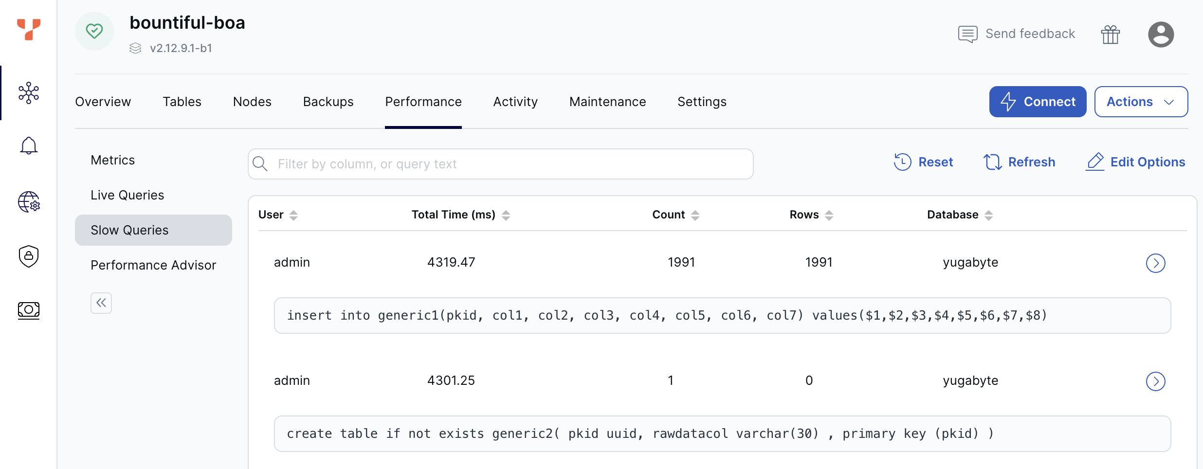This screenshot has width=1203, height=469.
Task: Open the billing icon in sidebar
Action: click(29, 310)
